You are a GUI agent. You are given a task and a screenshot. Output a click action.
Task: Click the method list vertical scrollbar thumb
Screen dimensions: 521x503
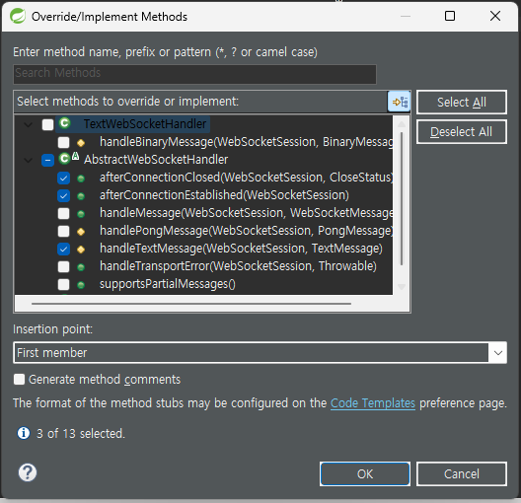402,198
